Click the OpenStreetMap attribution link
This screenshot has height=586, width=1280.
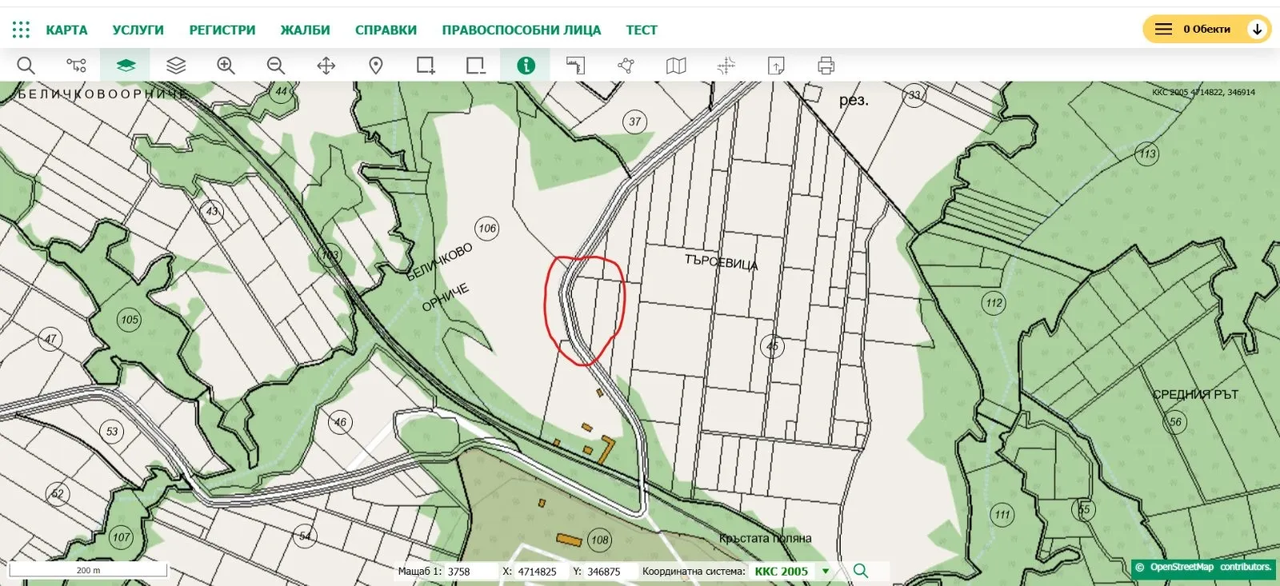tap(1182, 568)
